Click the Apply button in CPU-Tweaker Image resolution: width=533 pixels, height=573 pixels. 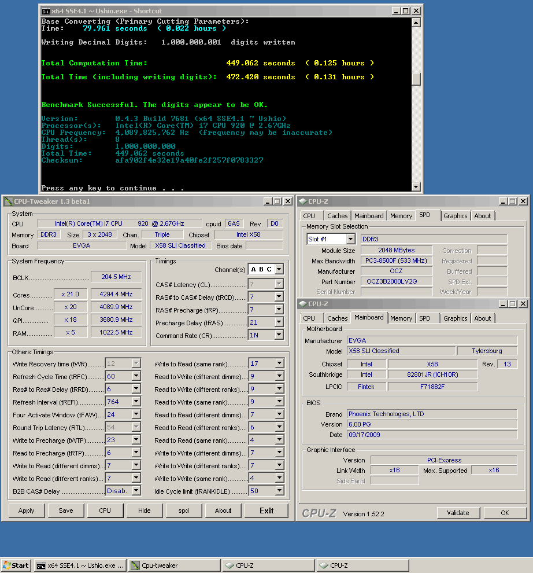click(27, 510)
